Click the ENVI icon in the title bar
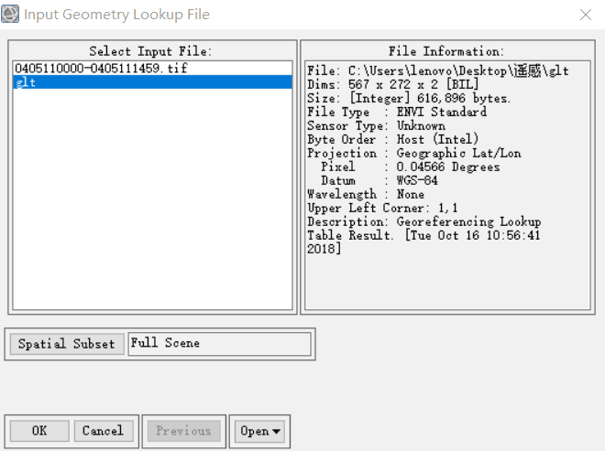 10,14
